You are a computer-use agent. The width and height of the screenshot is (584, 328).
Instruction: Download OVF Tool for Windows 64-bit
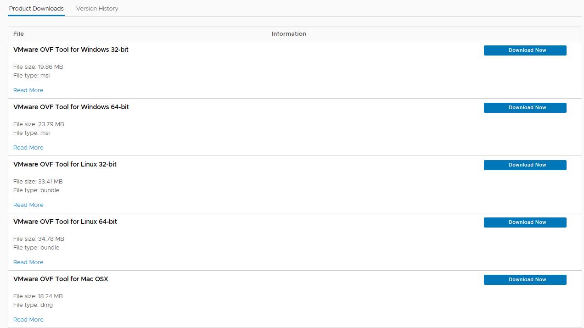point(525,108)
